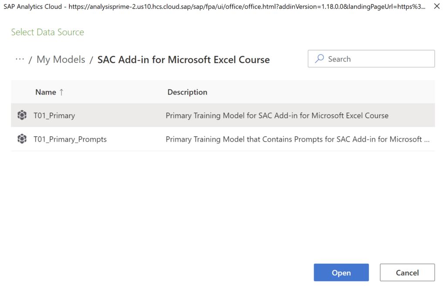
Task: Click the window title URL text
Action: click(247, 6)
